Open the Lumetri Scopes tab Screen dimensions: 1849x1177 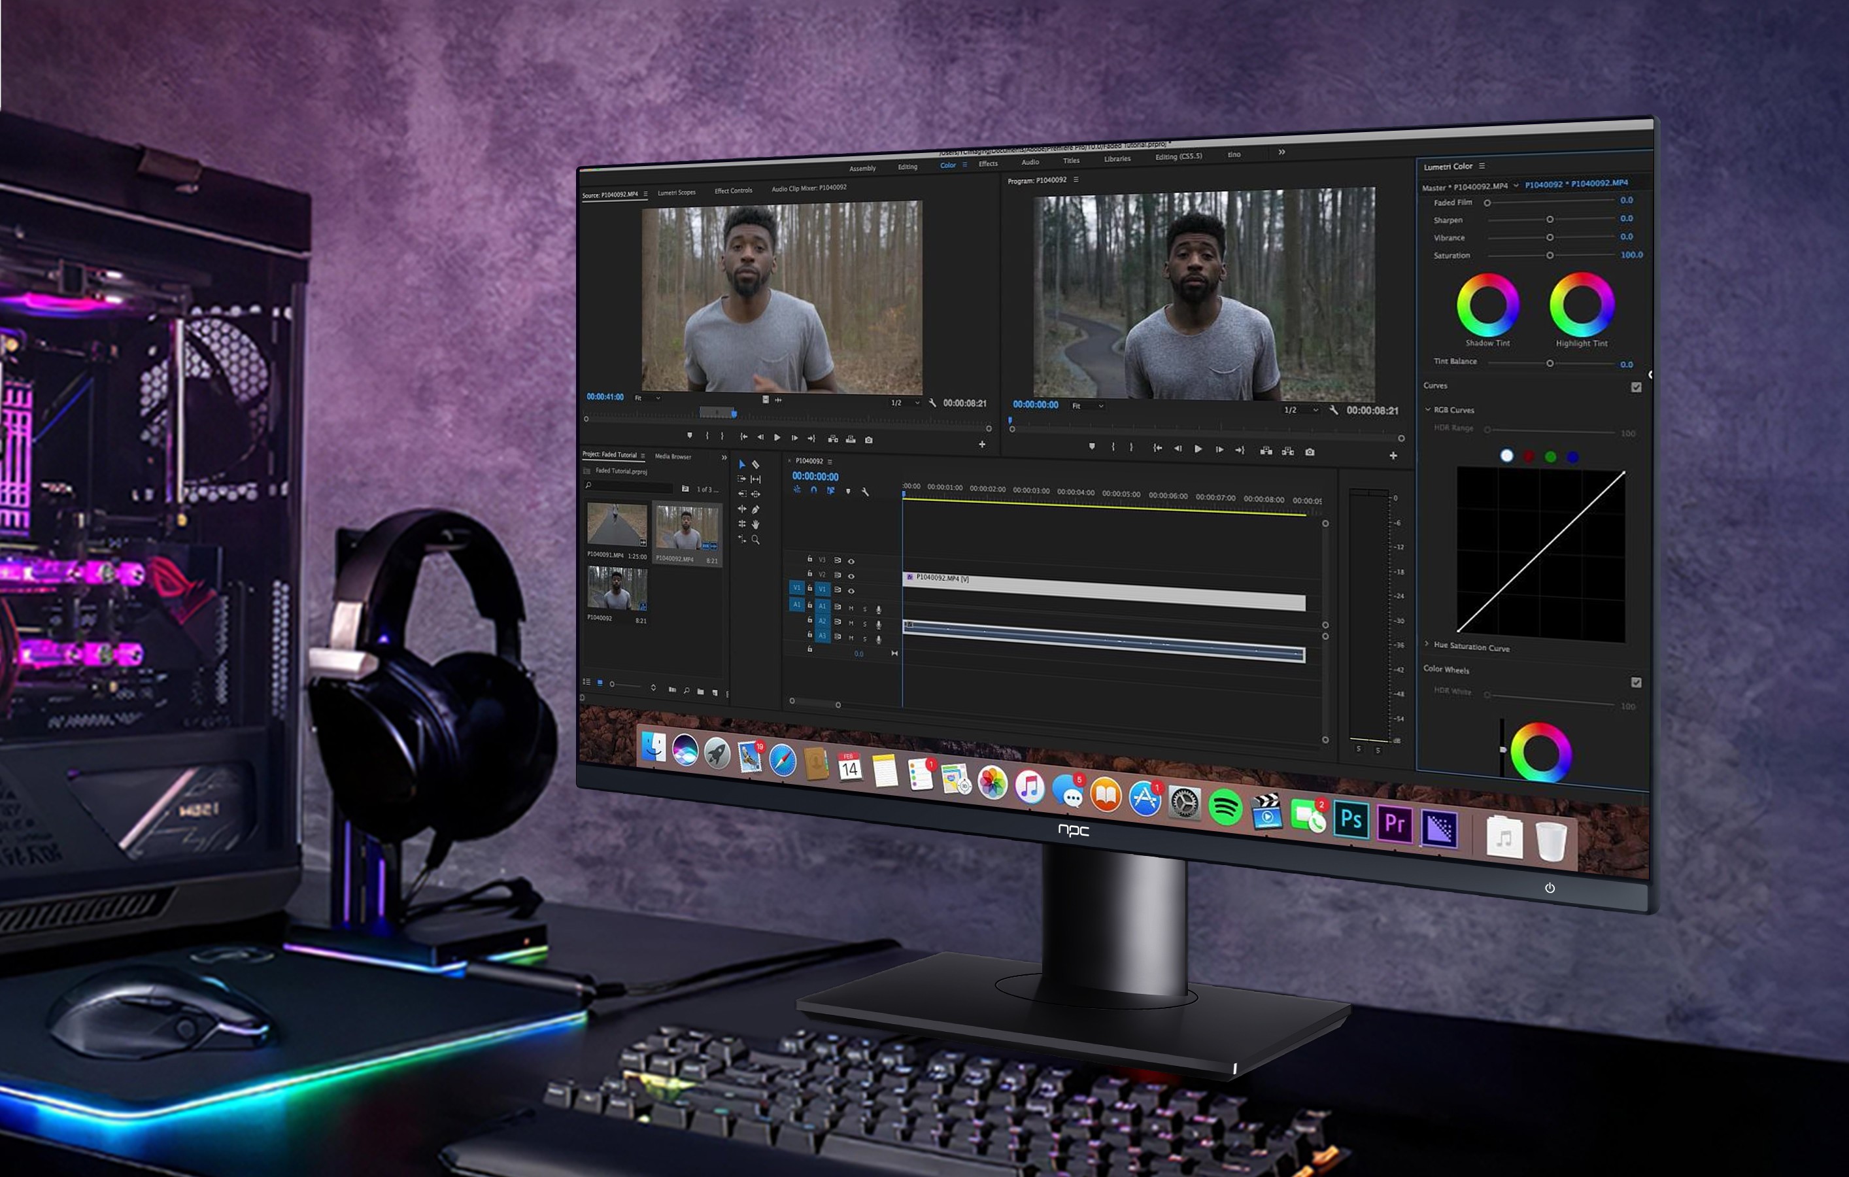click(x=677, y=193)
